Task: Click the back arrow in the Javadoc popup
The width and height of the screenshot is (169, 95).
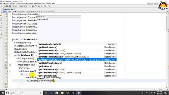Action: [38, 16]
